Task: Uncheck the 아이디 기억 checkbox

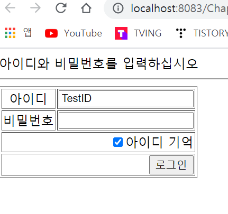Action: tap(118, 142)
